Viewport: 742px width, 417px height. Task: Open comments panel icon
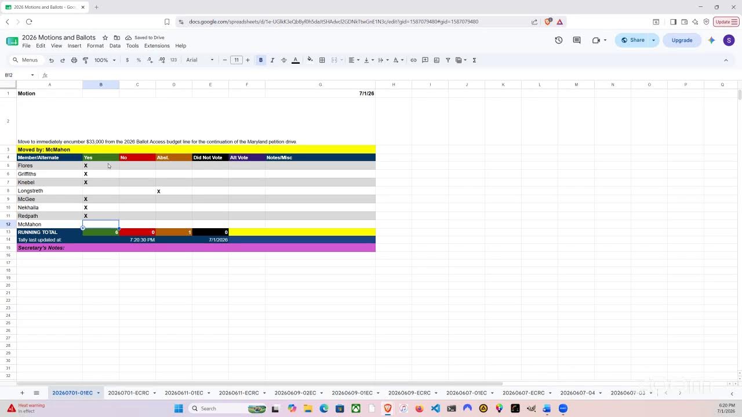577,41
